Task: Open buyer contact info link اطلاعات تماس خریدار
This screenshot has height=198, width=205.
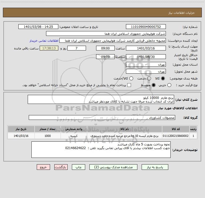Action: [x=44, y=41]
